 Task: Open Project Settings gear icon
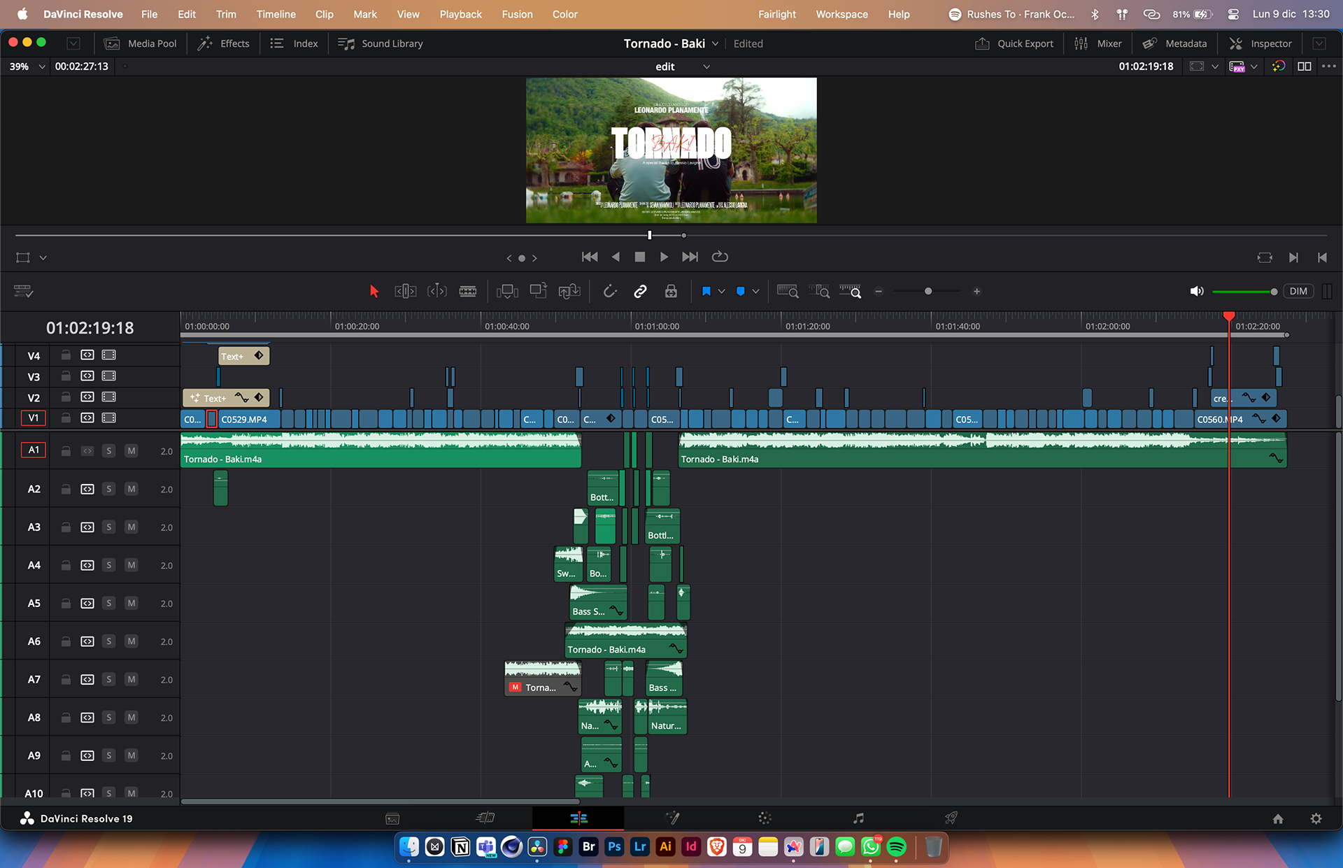[1316, 818]
